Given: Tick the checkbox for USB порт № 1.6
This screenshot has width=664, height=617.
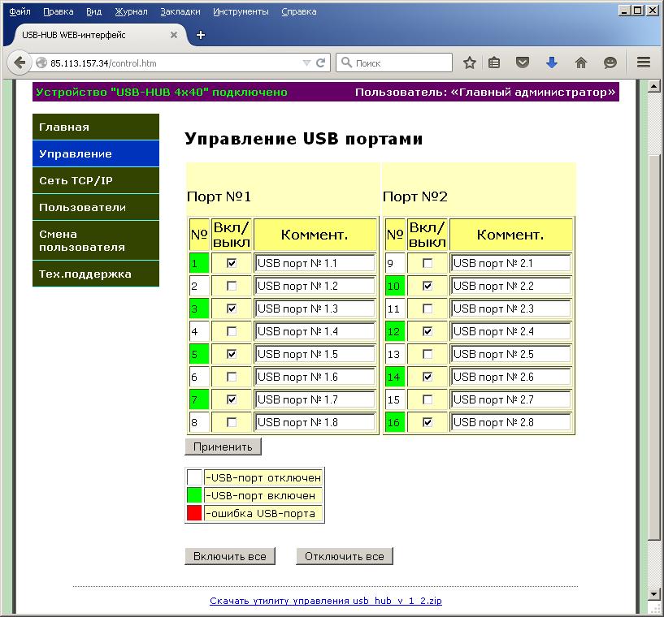Looking at the screenshot, I should coord(232,377).
